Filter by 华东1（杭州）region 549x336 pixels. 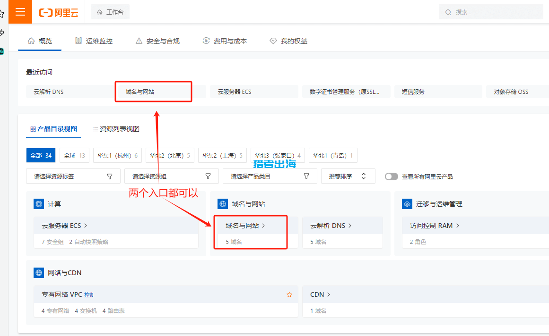coord(118,155)
